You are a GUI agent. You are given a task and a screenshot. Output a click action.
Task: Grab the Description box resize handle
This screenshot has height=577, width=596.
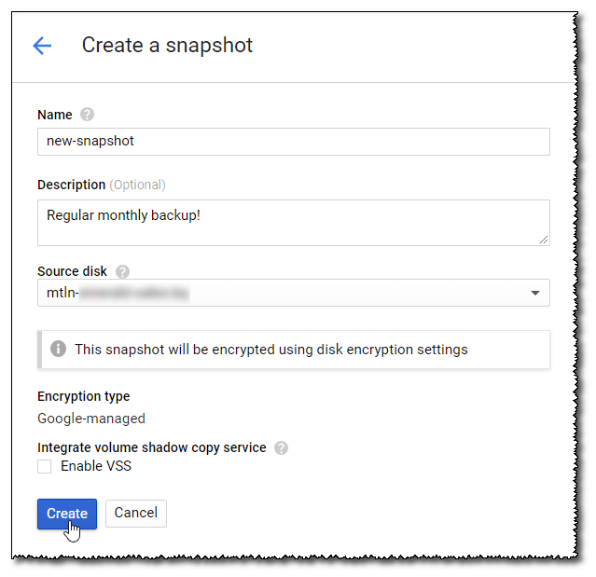tap(544, 240)
